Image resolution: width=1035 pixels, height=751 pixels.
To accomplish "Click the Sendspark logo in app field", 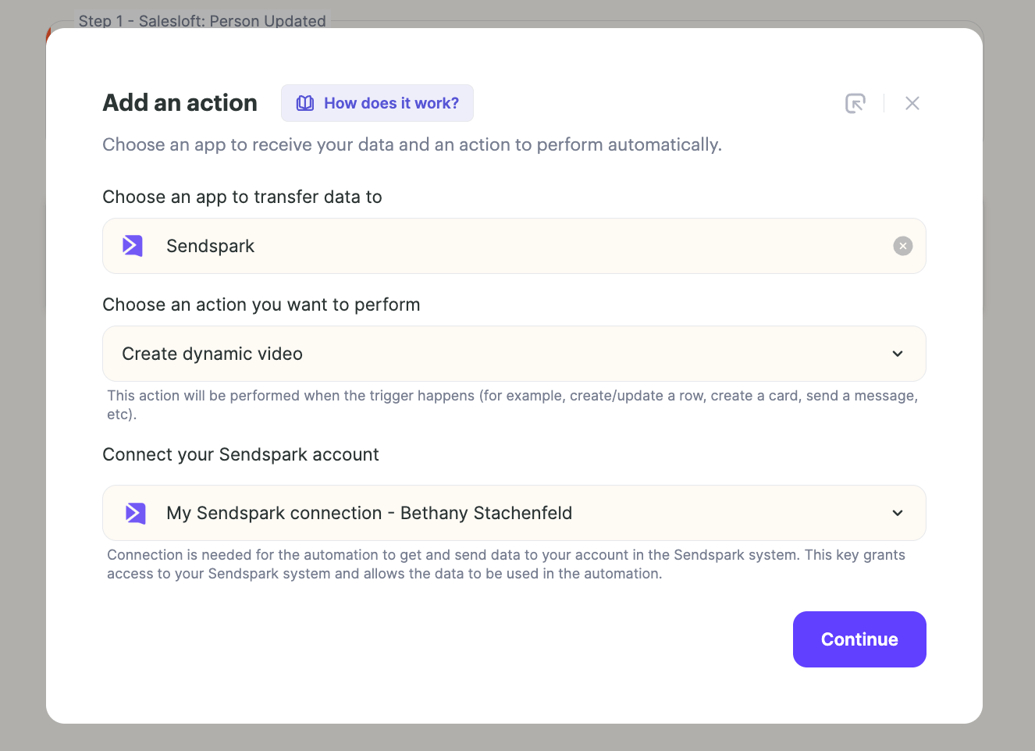I will (133, 246).
